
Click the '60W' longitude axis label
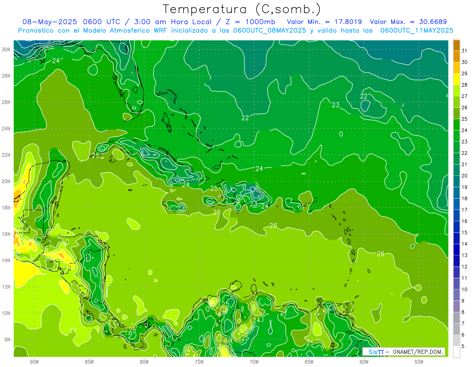364,362
